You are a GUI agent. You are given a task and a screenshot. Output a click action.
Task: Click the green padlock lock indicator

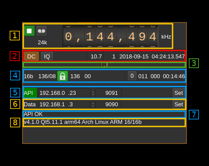pos(63,76)
